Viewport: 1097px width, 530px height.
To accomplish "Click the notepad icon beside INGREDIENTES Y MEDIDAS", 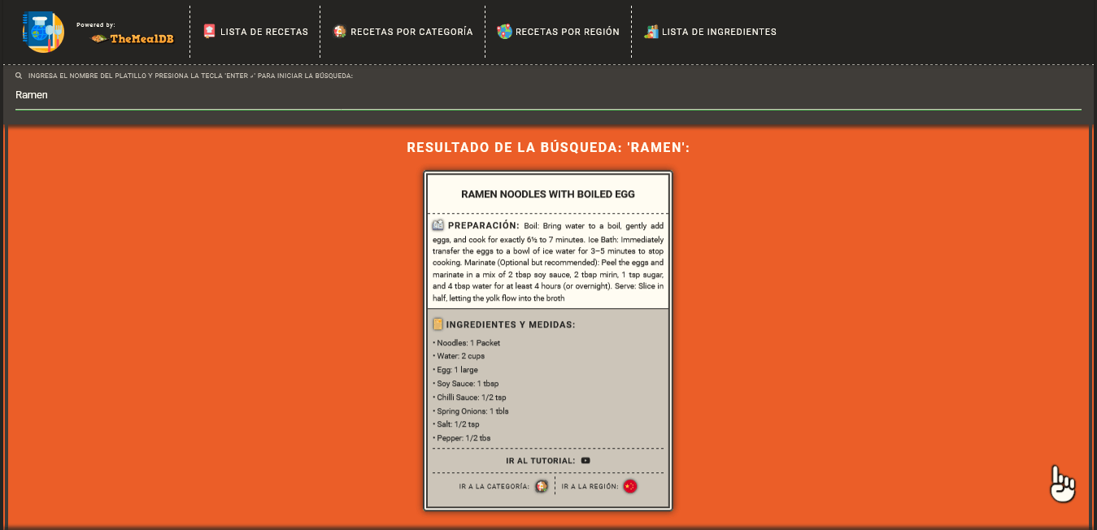I will click(x=437, y=324).
